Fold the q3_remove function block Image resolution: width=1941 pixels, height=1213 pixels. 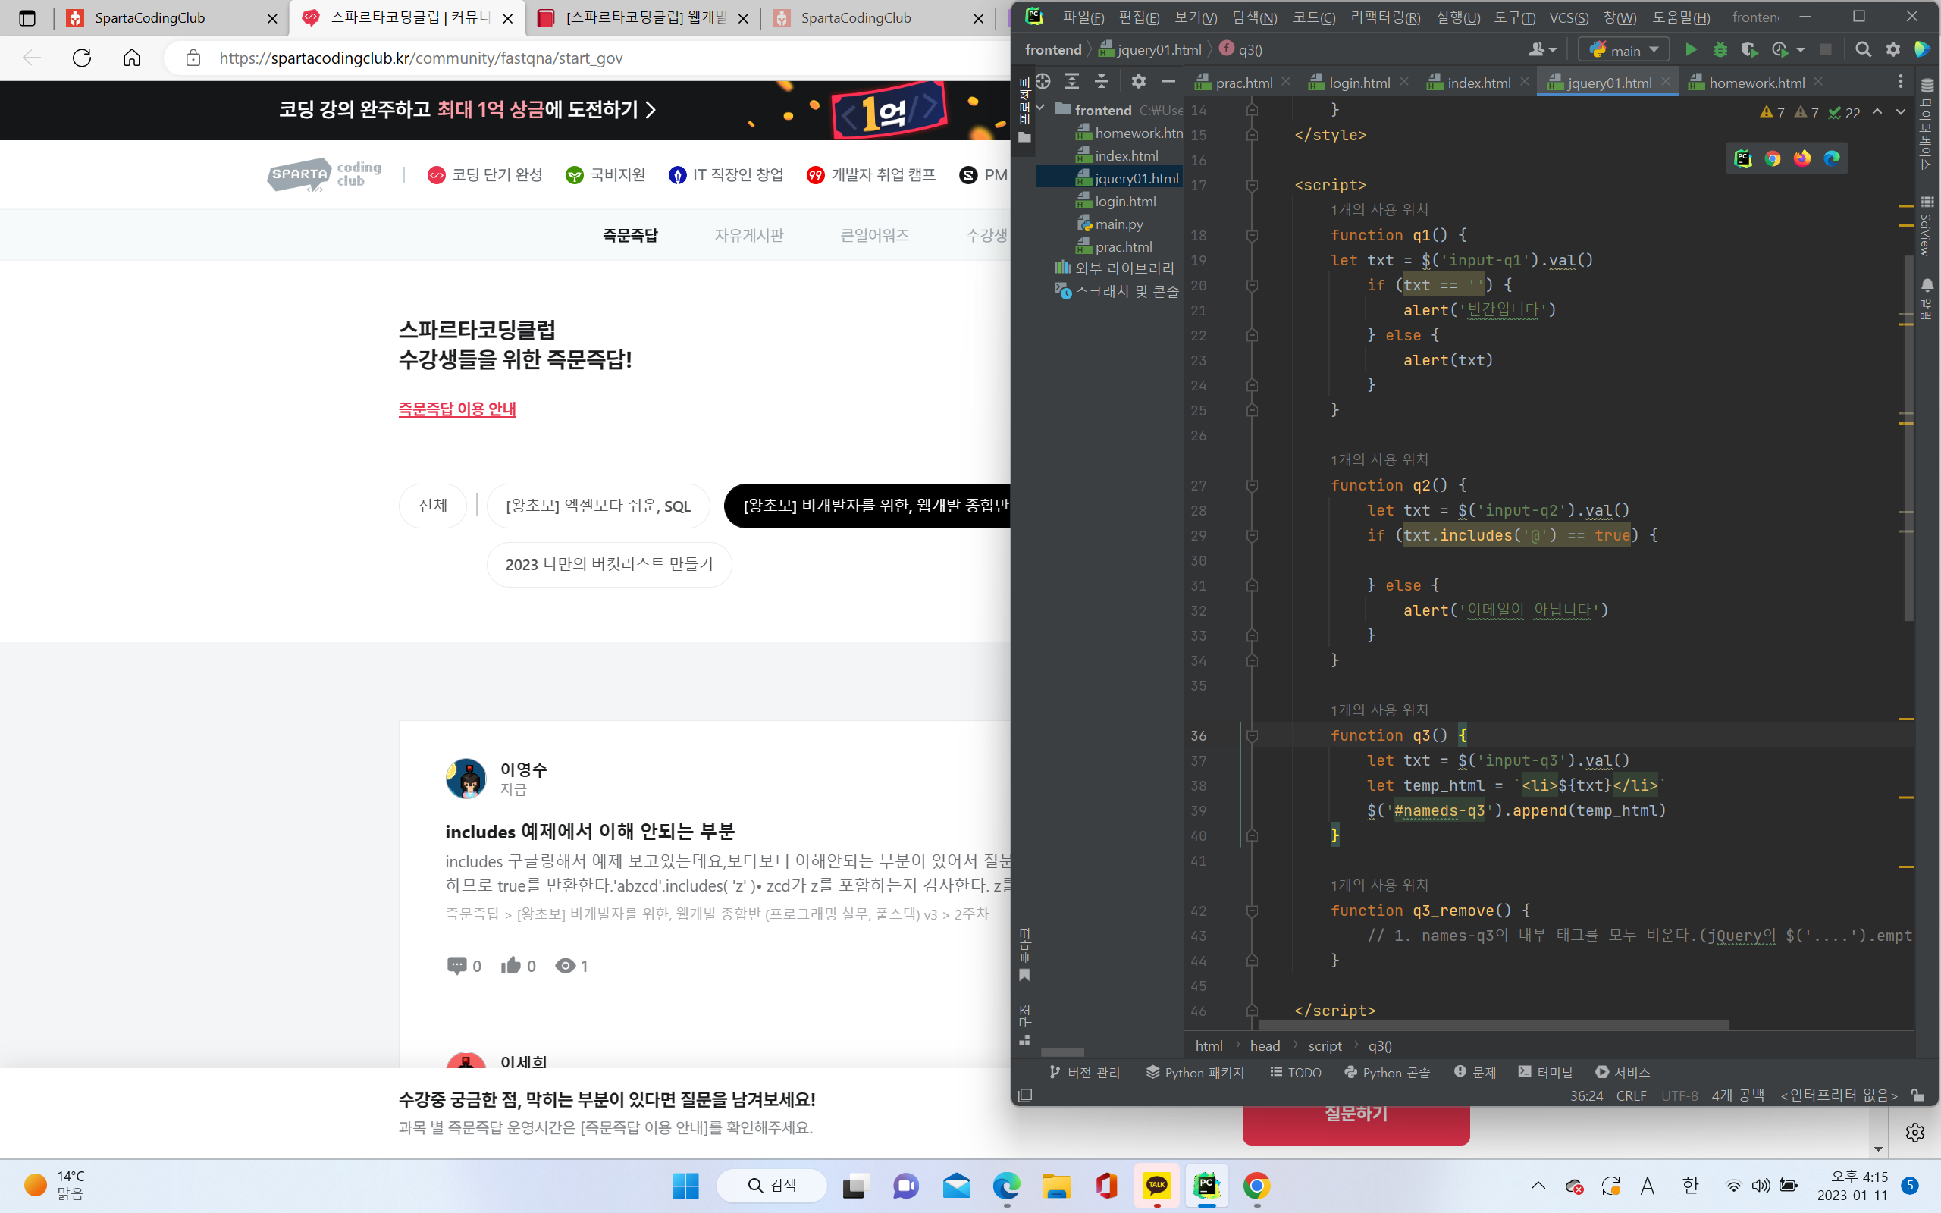1251,911
